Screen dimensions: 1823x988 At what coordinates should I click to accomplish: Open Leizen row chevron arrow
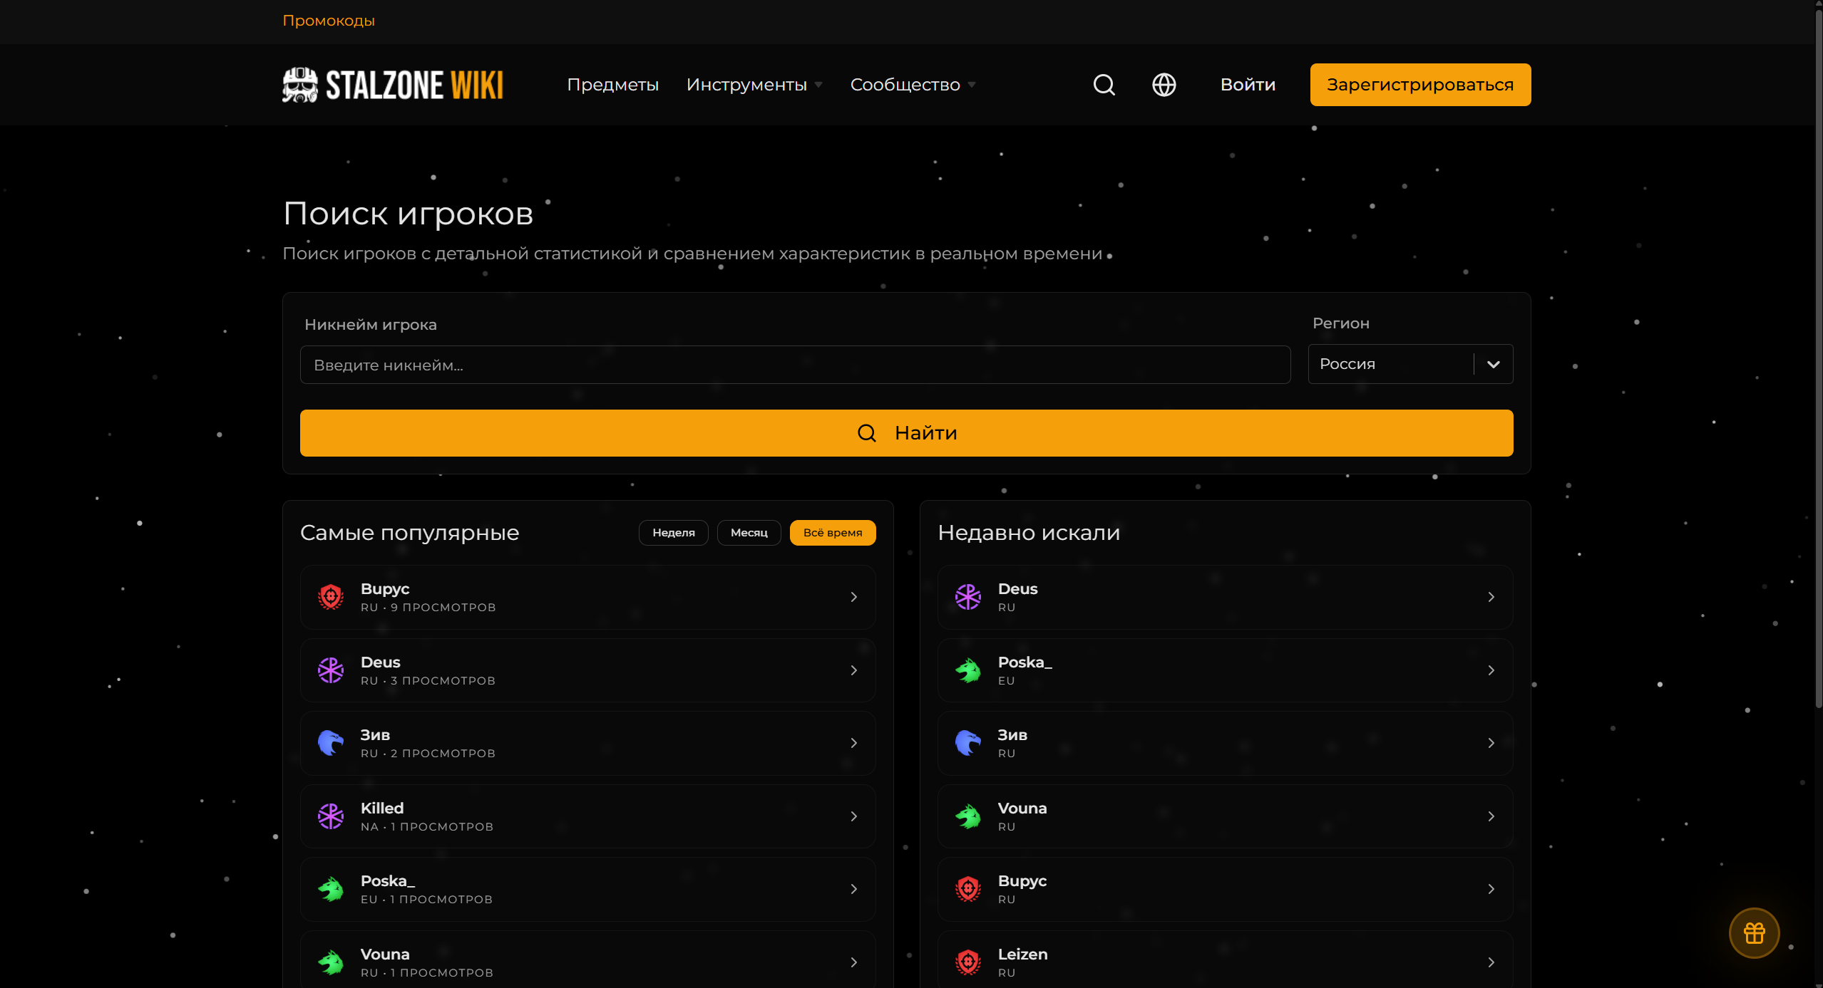click(x=1491, y=962)
